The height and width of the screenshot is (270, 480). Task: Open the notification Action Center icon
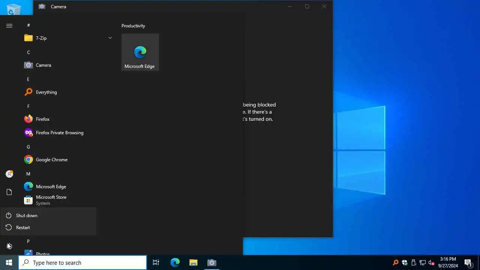click(x=468, y=262)
